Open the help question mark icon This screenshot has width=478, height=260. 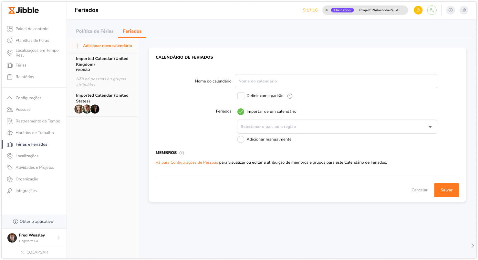coord(451,10)
